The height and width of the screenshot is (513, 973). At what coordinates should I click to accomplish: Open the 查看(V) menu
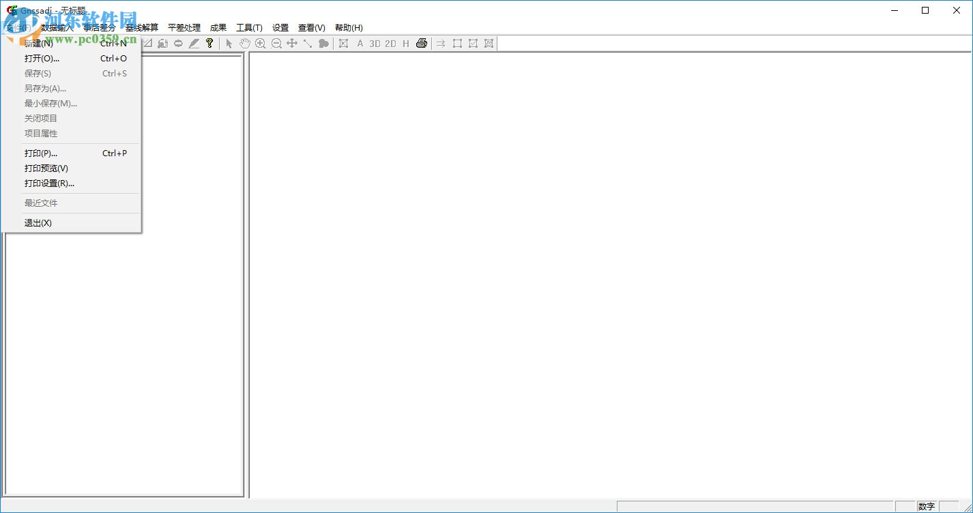312,28
